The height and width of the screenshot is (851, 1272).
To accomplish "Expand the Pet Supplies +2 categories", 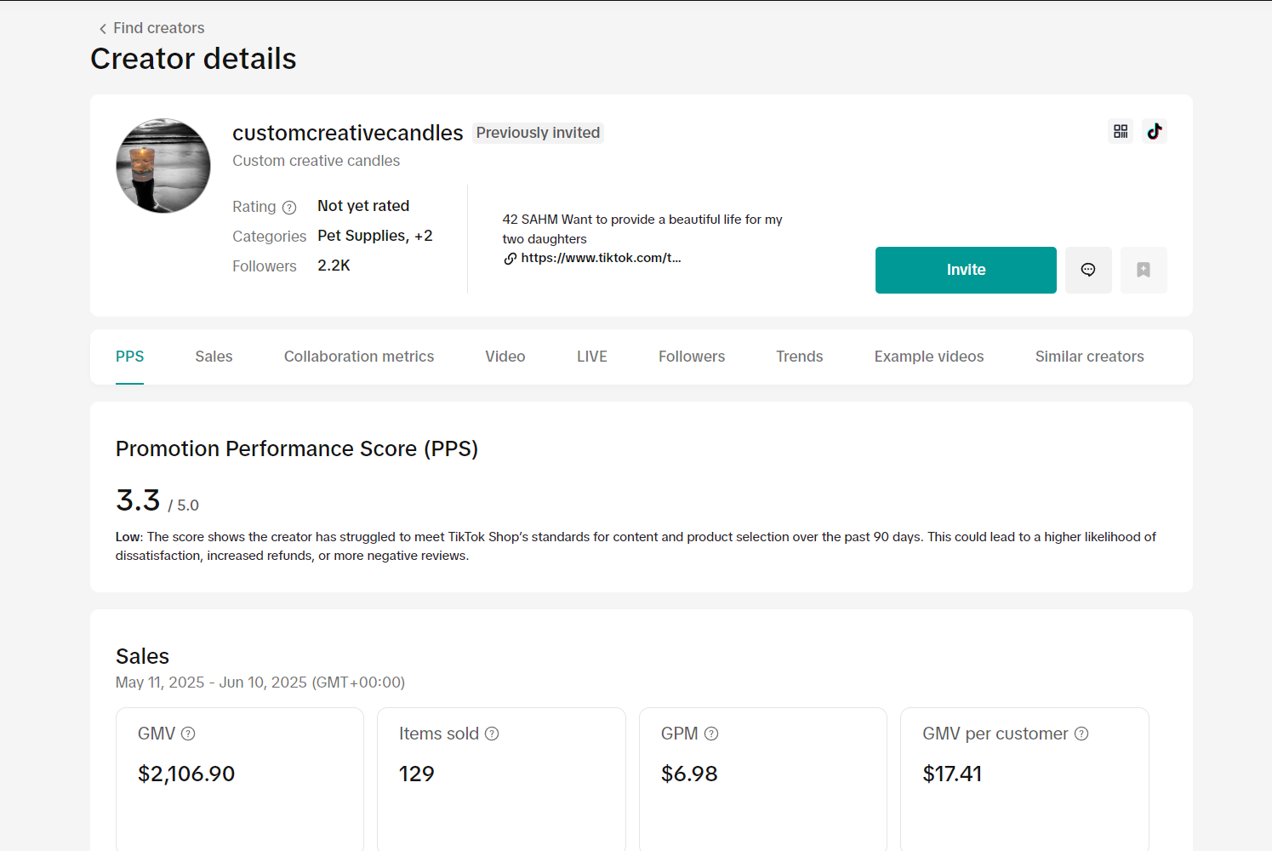I will 423,236.
